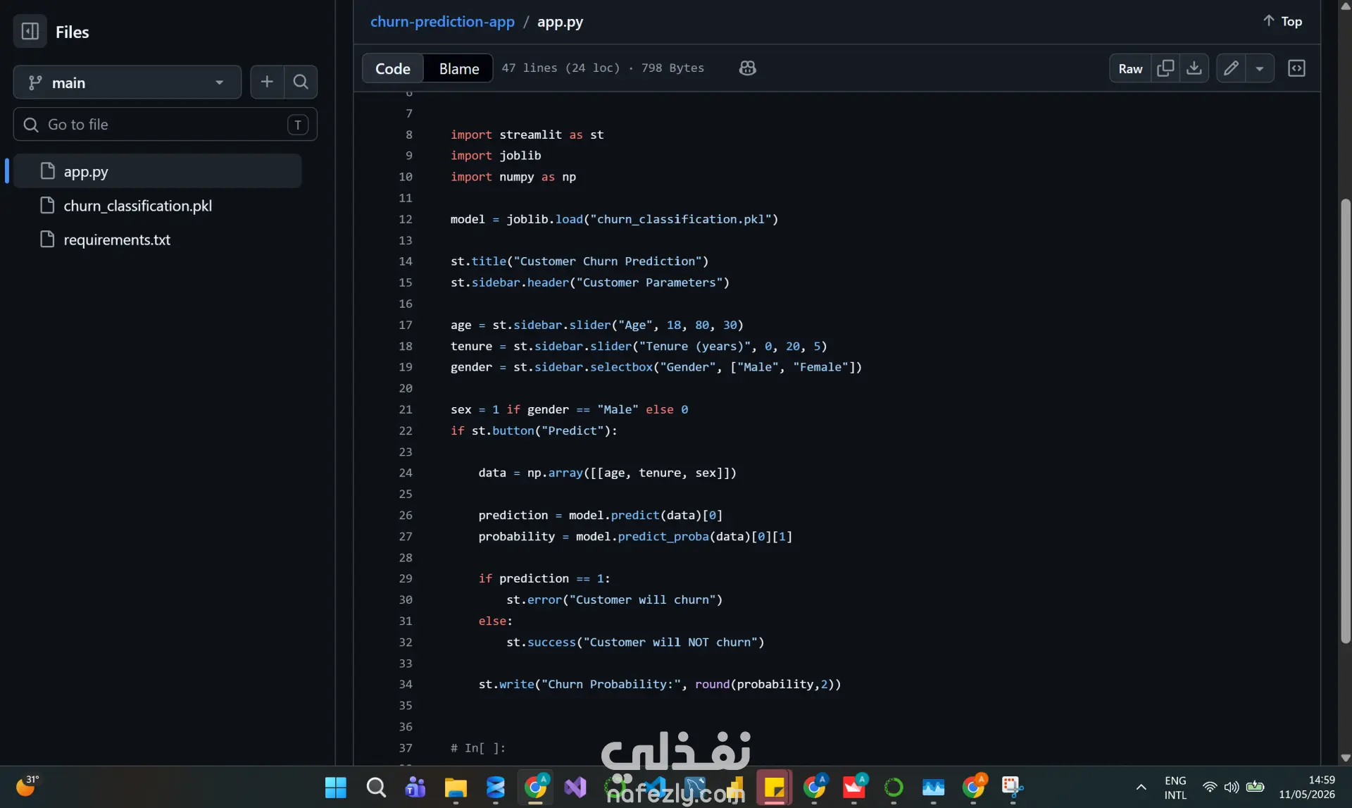Collapse the file tree side panel
Image resolution: width=1352 pixels, height=808 pixels.
click(30, 32)
